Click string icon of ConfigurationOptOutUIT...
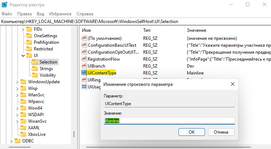Image resolution: width=271 pixels, height=149 pixels. (x=84, y=52)
